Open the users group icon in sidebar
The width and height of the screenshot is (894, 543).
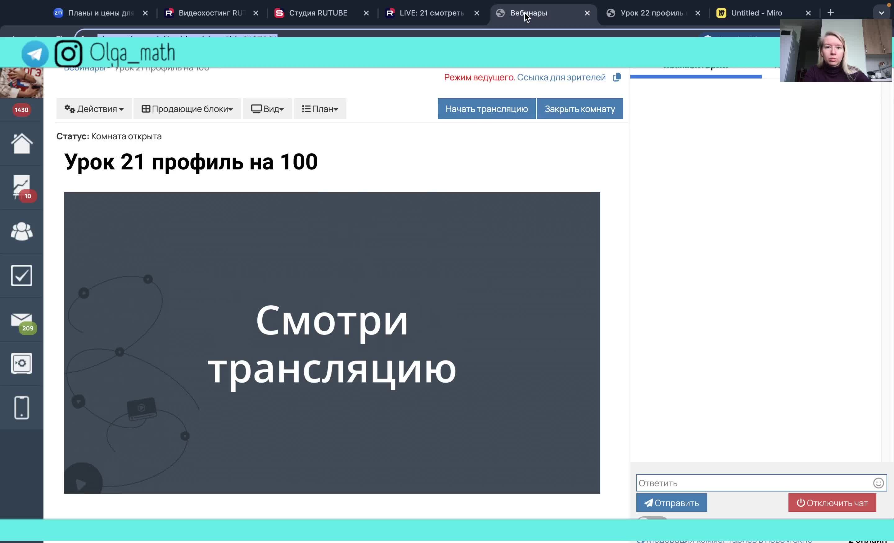21,231
